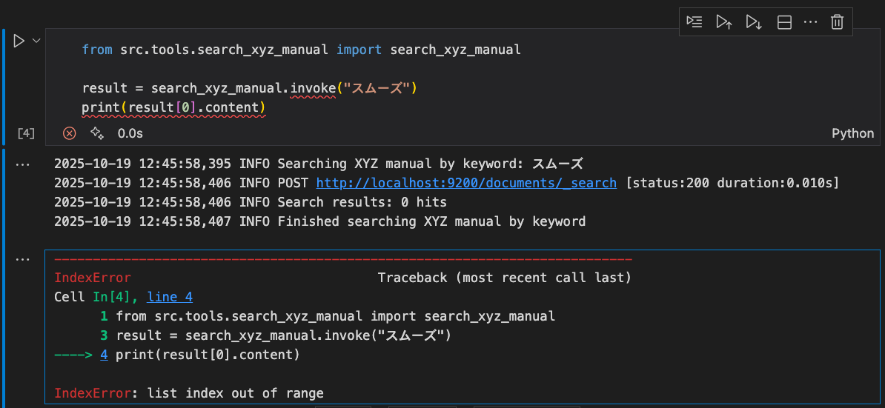885x408 pixels.
Task: Click the import statement line in the cell
Action: 302,50
